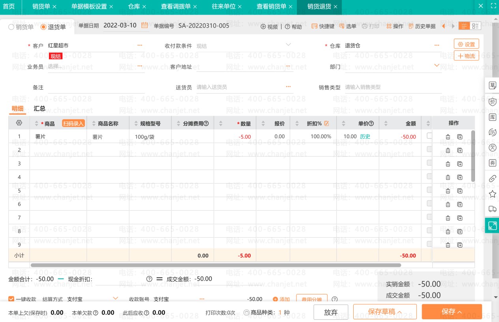Screen dimensions: 499x322
Task: Select the 销货单 radio button
Action: (11, 27)
